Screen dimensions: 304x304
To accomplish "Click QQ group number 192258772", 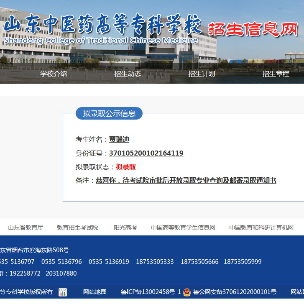I will [x=25, y=273].
